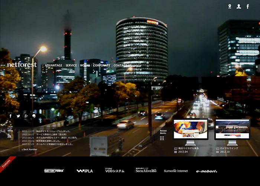Open the iPLA logo
This screenshot has height=186, width=260.
[x=85, y=171]
